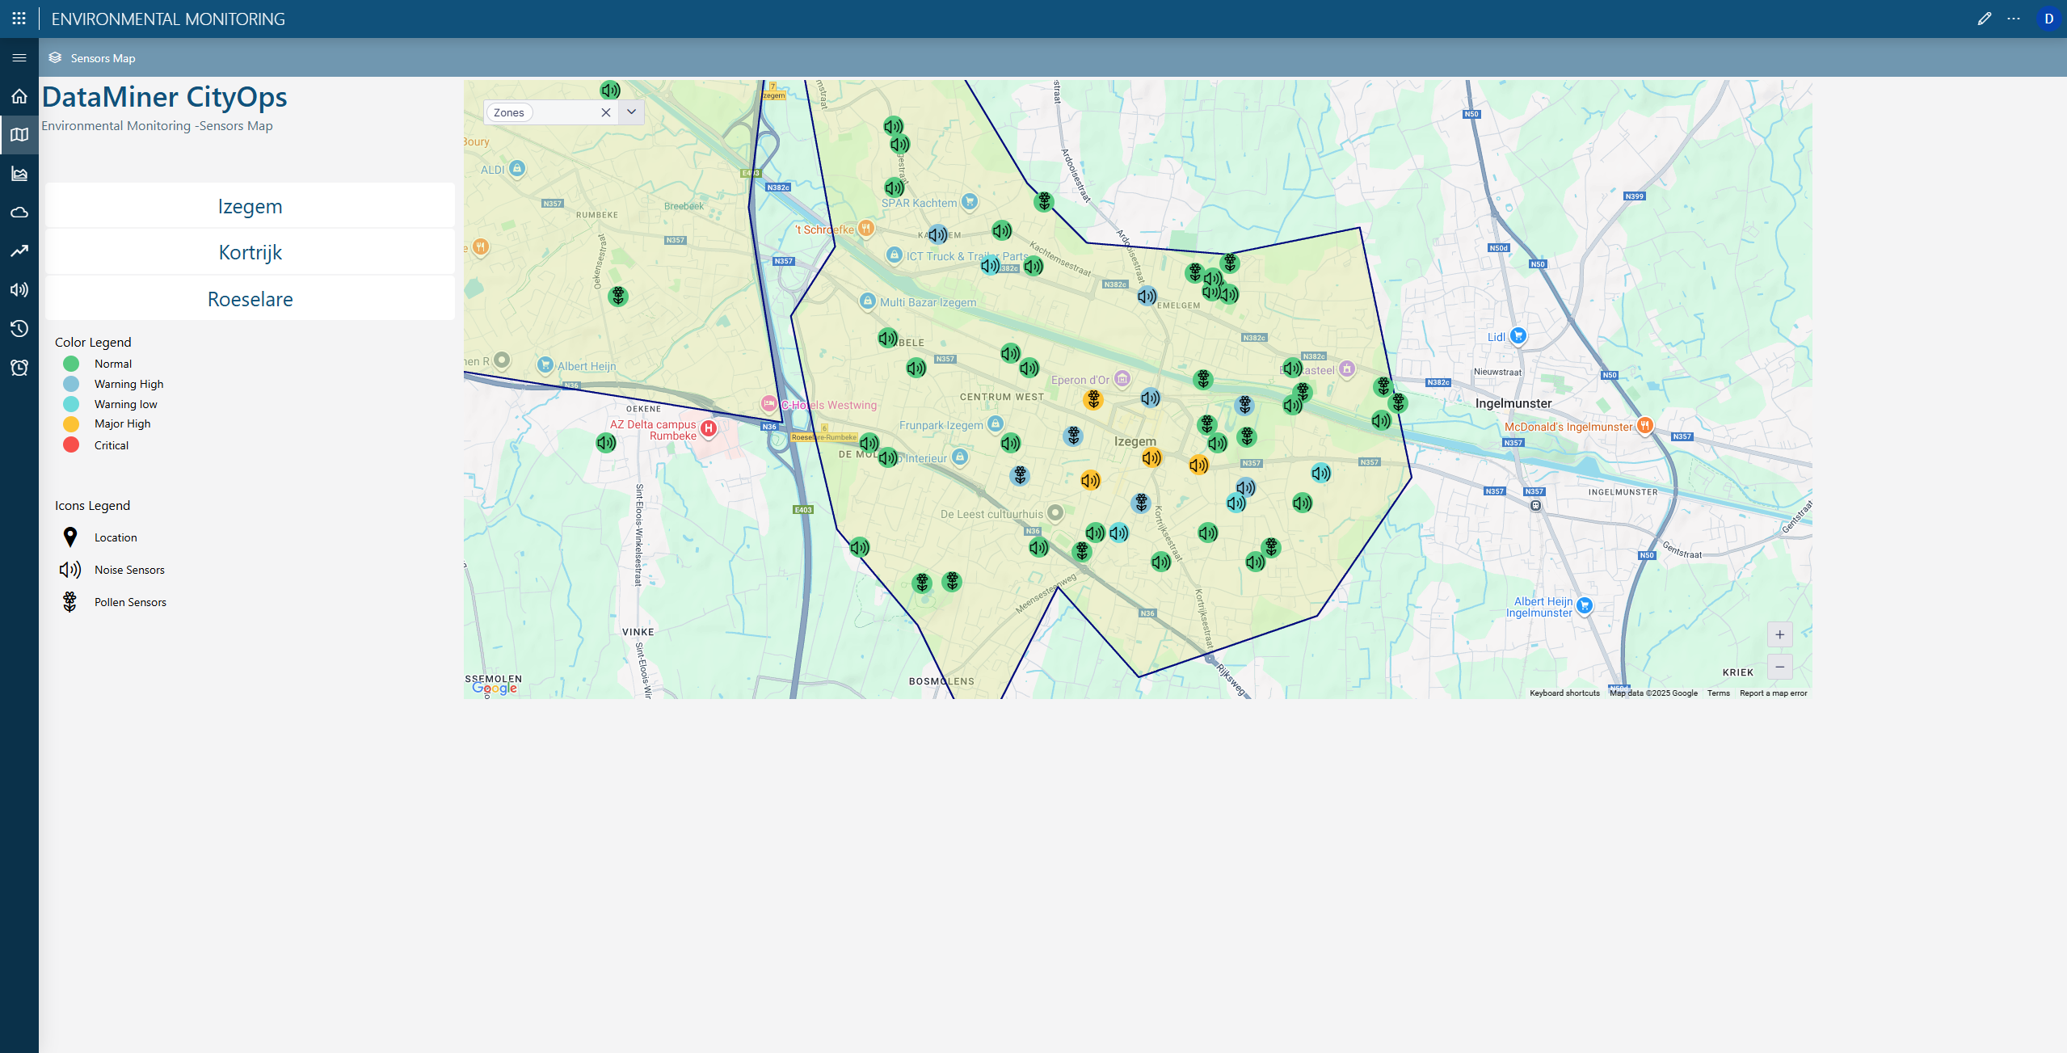
Task: Open the history clock sidebar icon
Action: [x=19, y=329]
